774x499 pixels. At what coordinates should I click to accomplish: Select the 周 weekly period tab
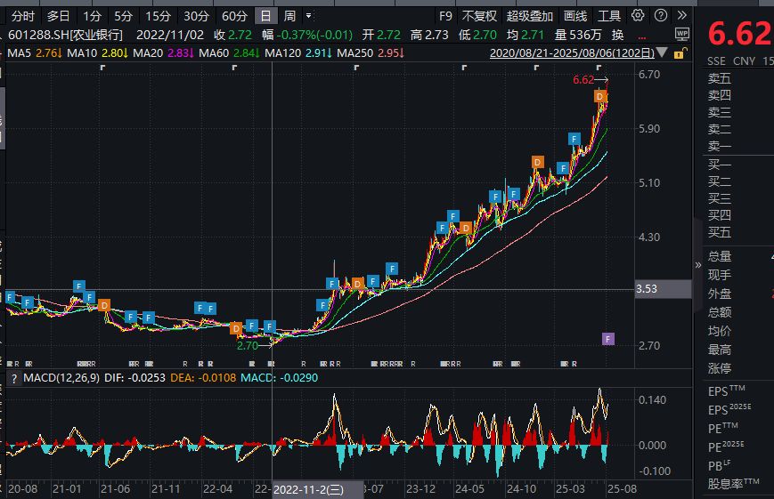click(x=289, y=16)
